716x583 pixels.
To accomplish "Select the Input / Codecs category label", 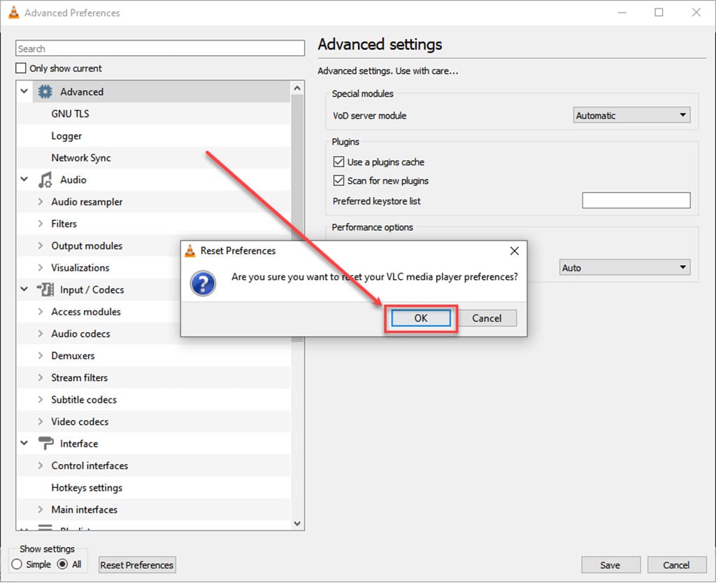I will (x=92, y=290).
